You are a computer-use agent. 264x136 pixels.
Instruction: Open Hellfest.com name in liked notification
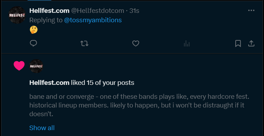(49, 83)
